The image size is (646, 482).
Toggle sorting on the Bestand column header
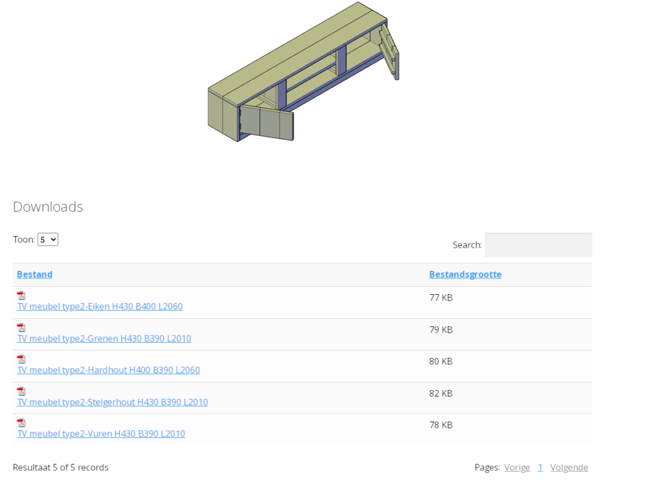(34, 274)
